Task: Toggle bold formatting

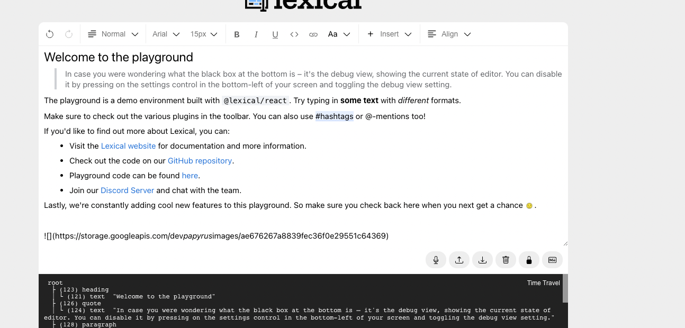Action: coord(237,34)
